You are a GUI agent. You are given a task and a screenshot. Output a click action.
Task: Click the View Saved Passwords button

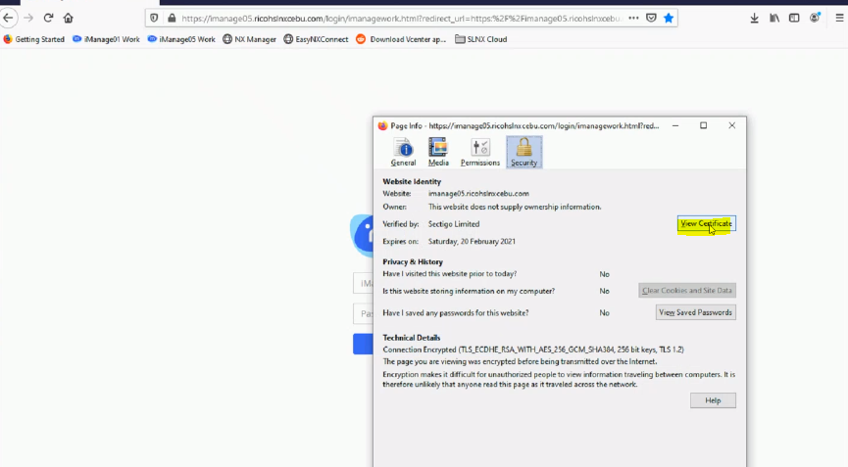(695, 312)
